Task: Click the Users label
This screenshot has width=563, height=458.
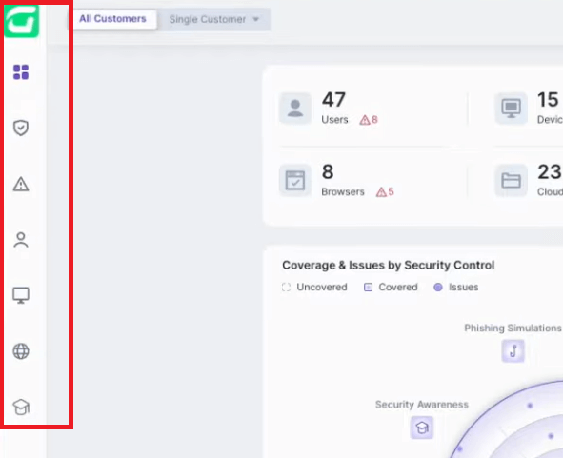Action: coord(334,120)
